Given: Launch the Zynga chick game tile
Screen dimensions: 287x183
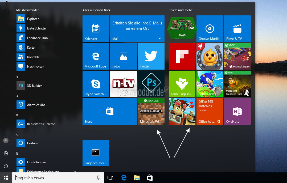Looking at the screenshot, I should (210, 56).
